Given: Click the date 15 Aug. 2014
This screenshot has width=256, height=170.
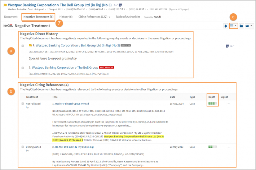Looking at the screenshot, I should 177,104.
